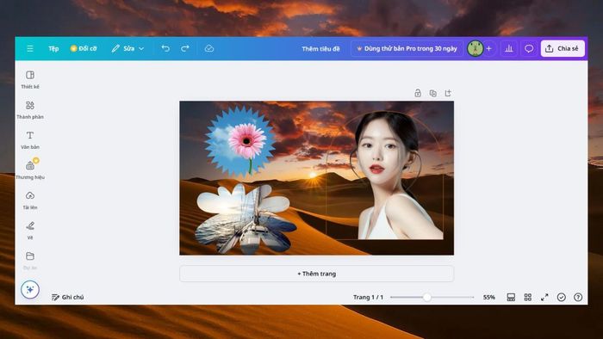The image size is (603, 339).
Task: Click the undo arrow
Action: coord(165,48)
